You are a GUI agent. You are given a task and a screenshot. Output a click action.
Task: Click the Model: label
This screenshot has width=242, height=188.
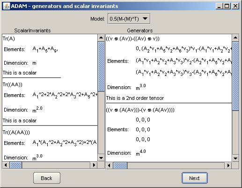pos(98,19)
